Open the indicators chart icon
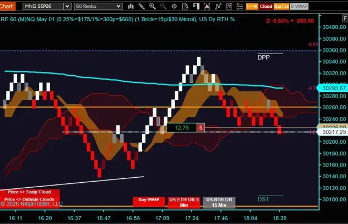 (x=207, y=7)
